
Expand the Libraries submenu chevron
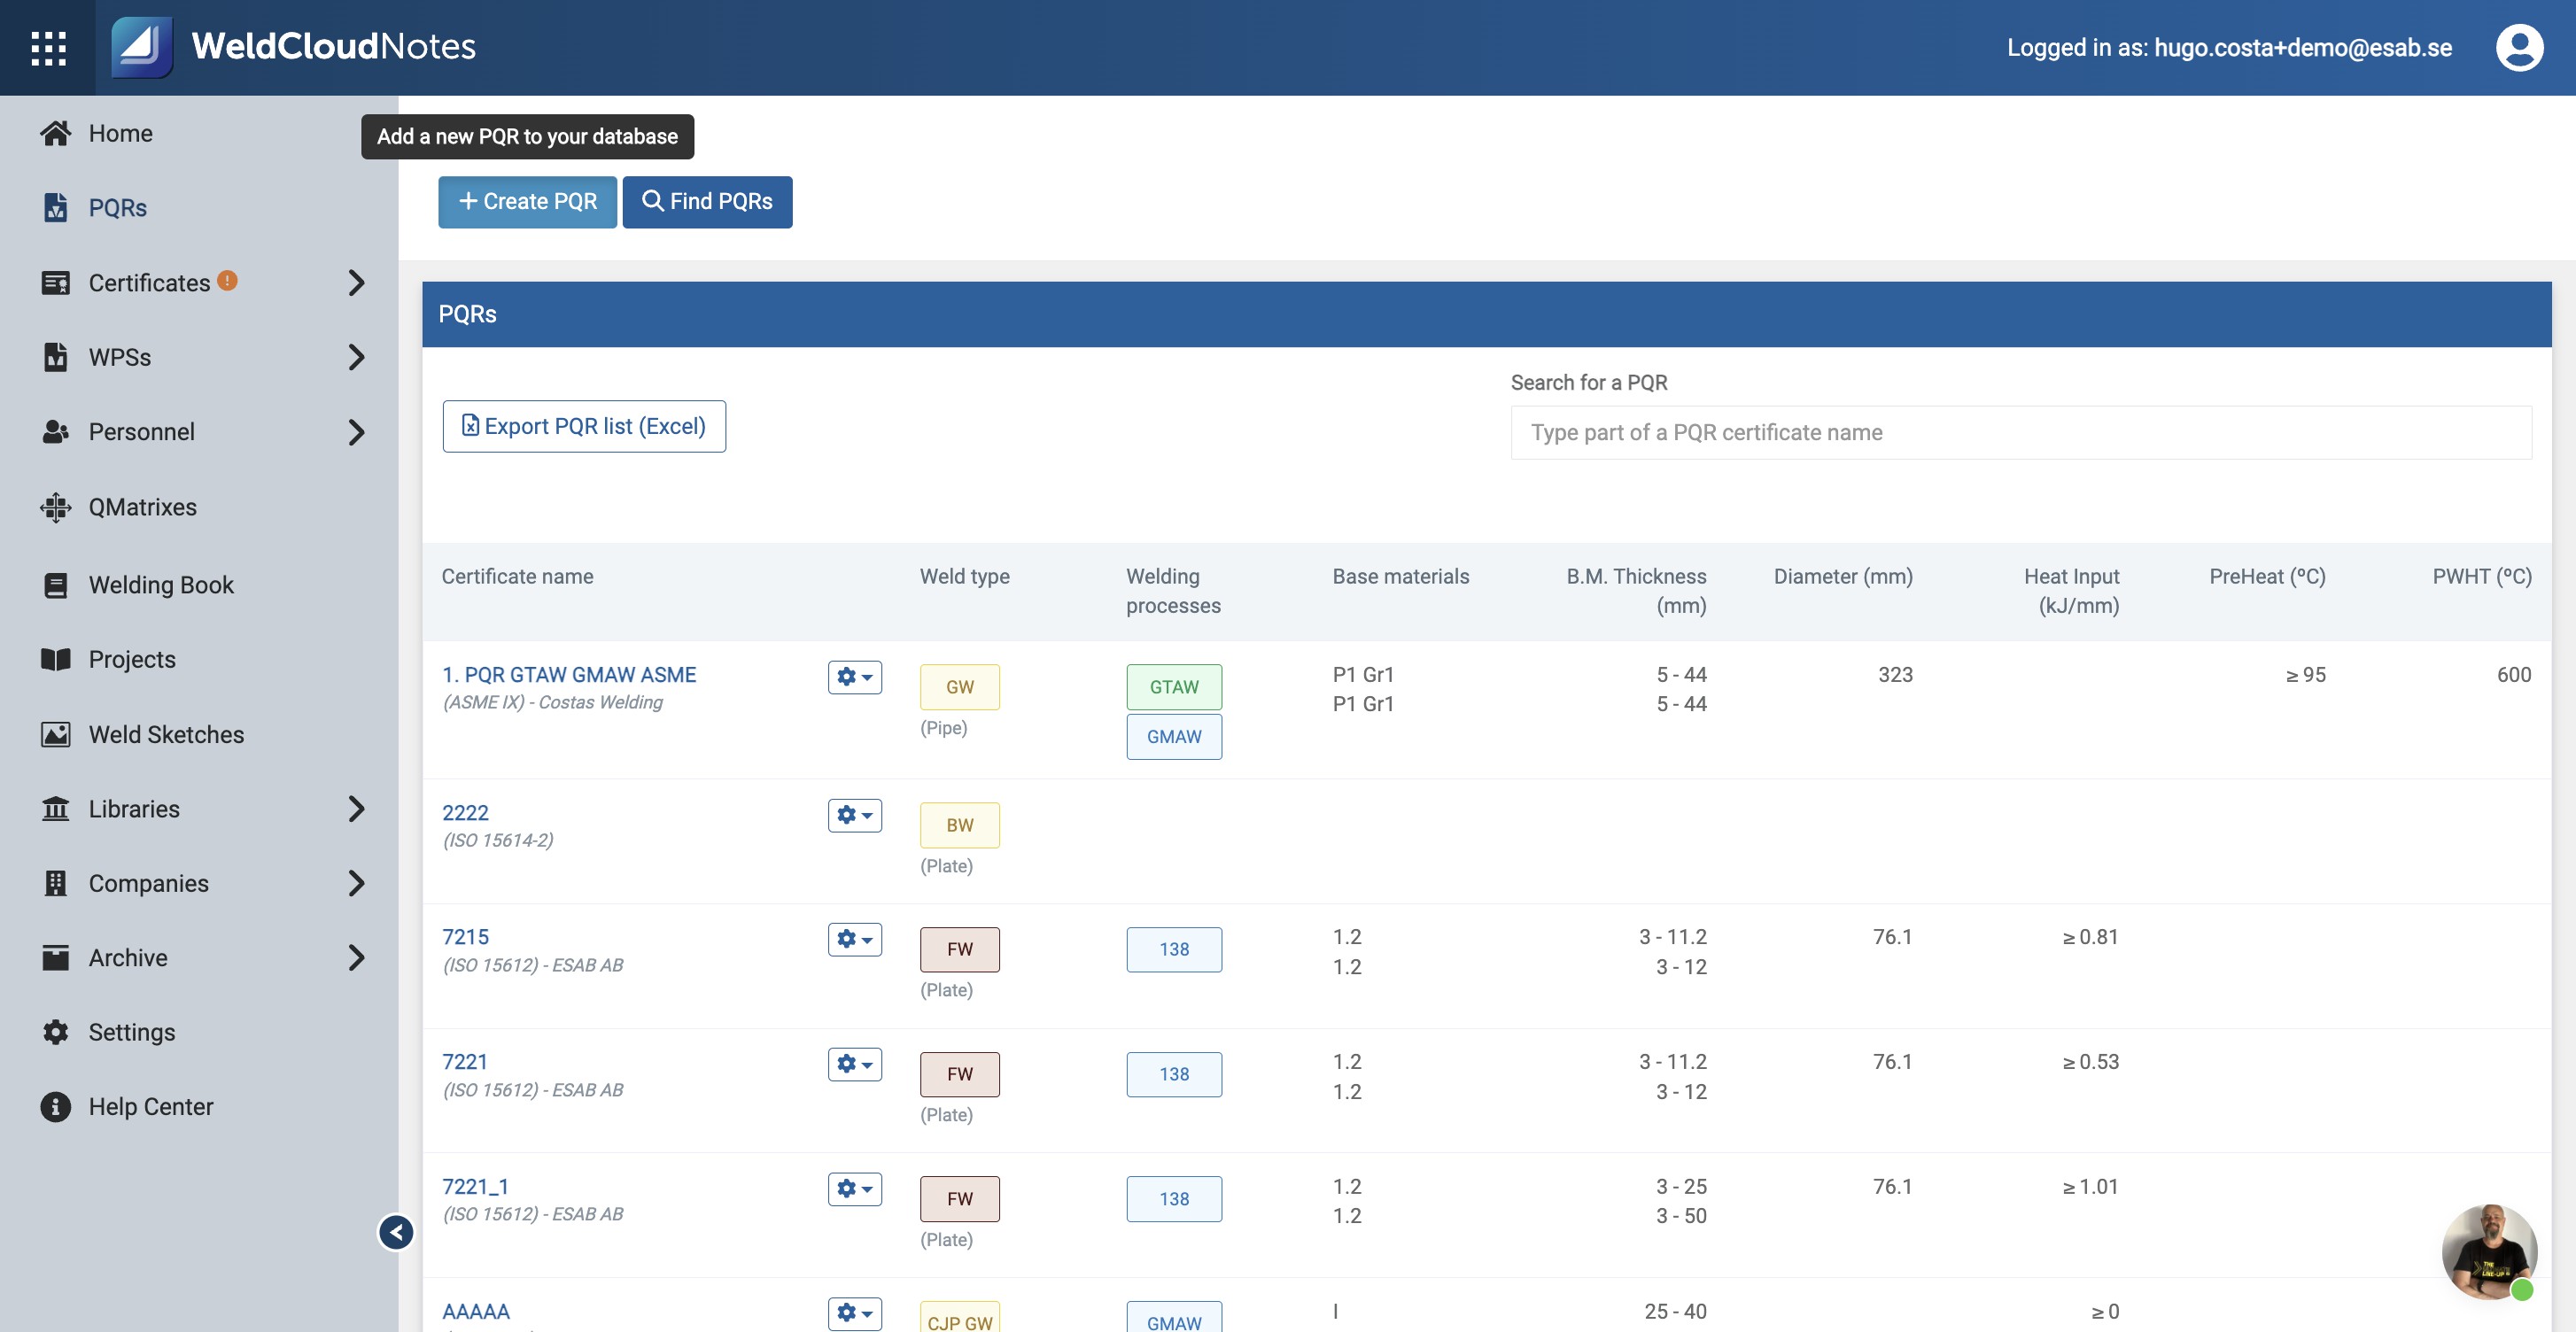(356, 809)
